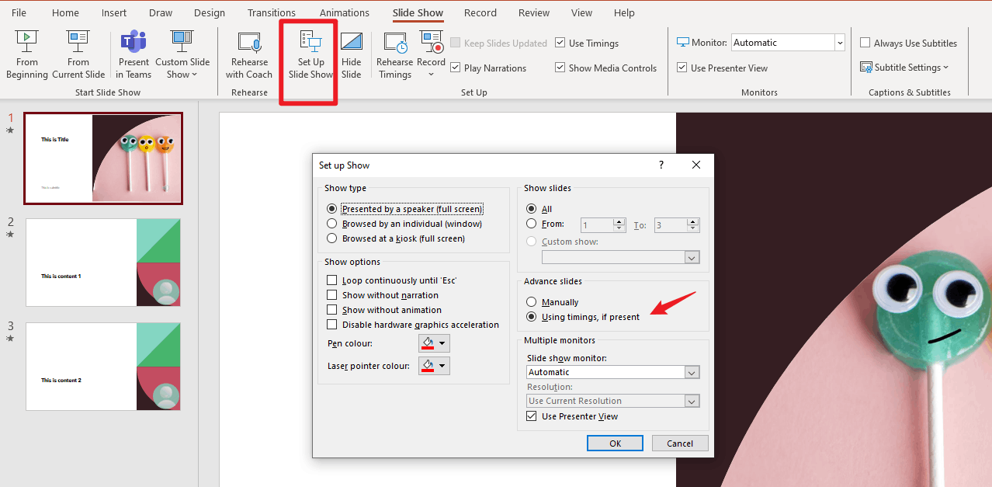
Task: Start slideshow From Beginning
Action: [27, 54]
